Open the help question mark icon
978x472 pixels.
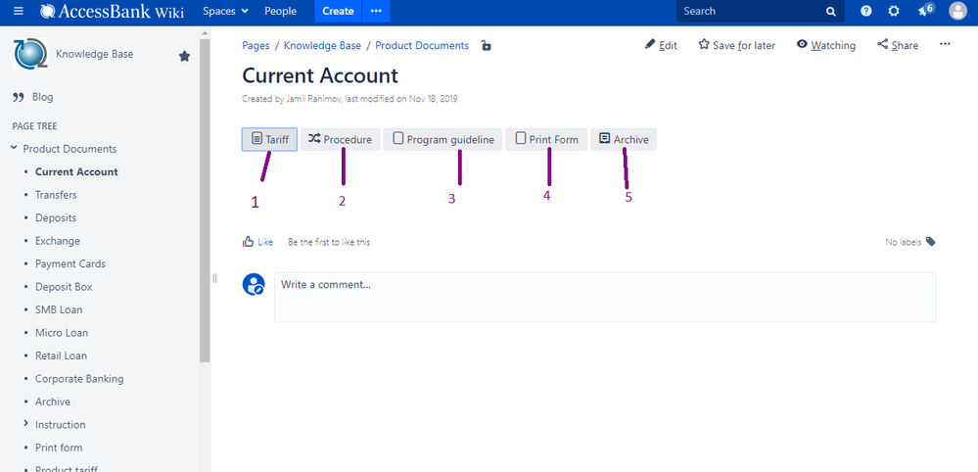(865, 11)
